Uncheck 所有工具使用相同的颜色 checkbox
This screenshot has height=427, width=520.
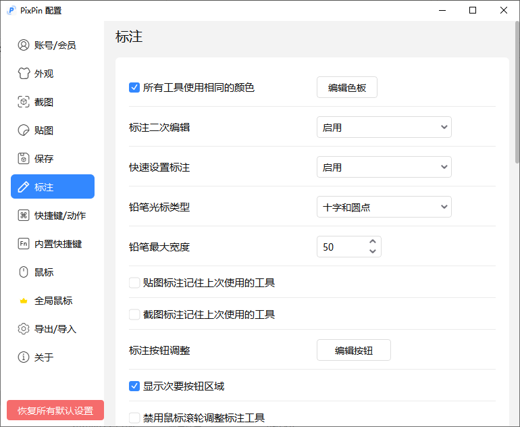pos(134,88)
